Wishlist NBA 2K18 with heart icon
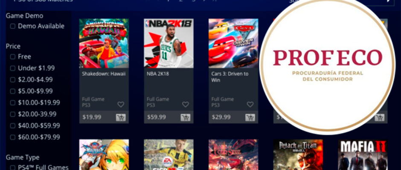 (x=186, y=104)
